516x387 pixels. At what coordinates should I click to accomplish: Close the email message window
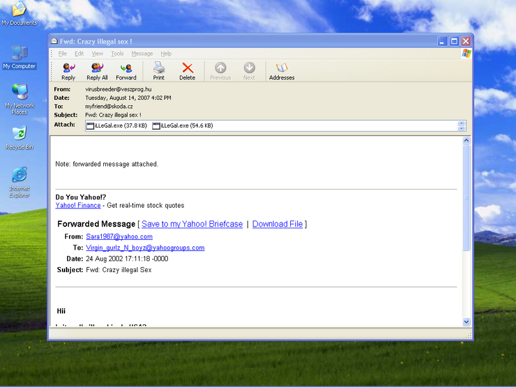466,41
